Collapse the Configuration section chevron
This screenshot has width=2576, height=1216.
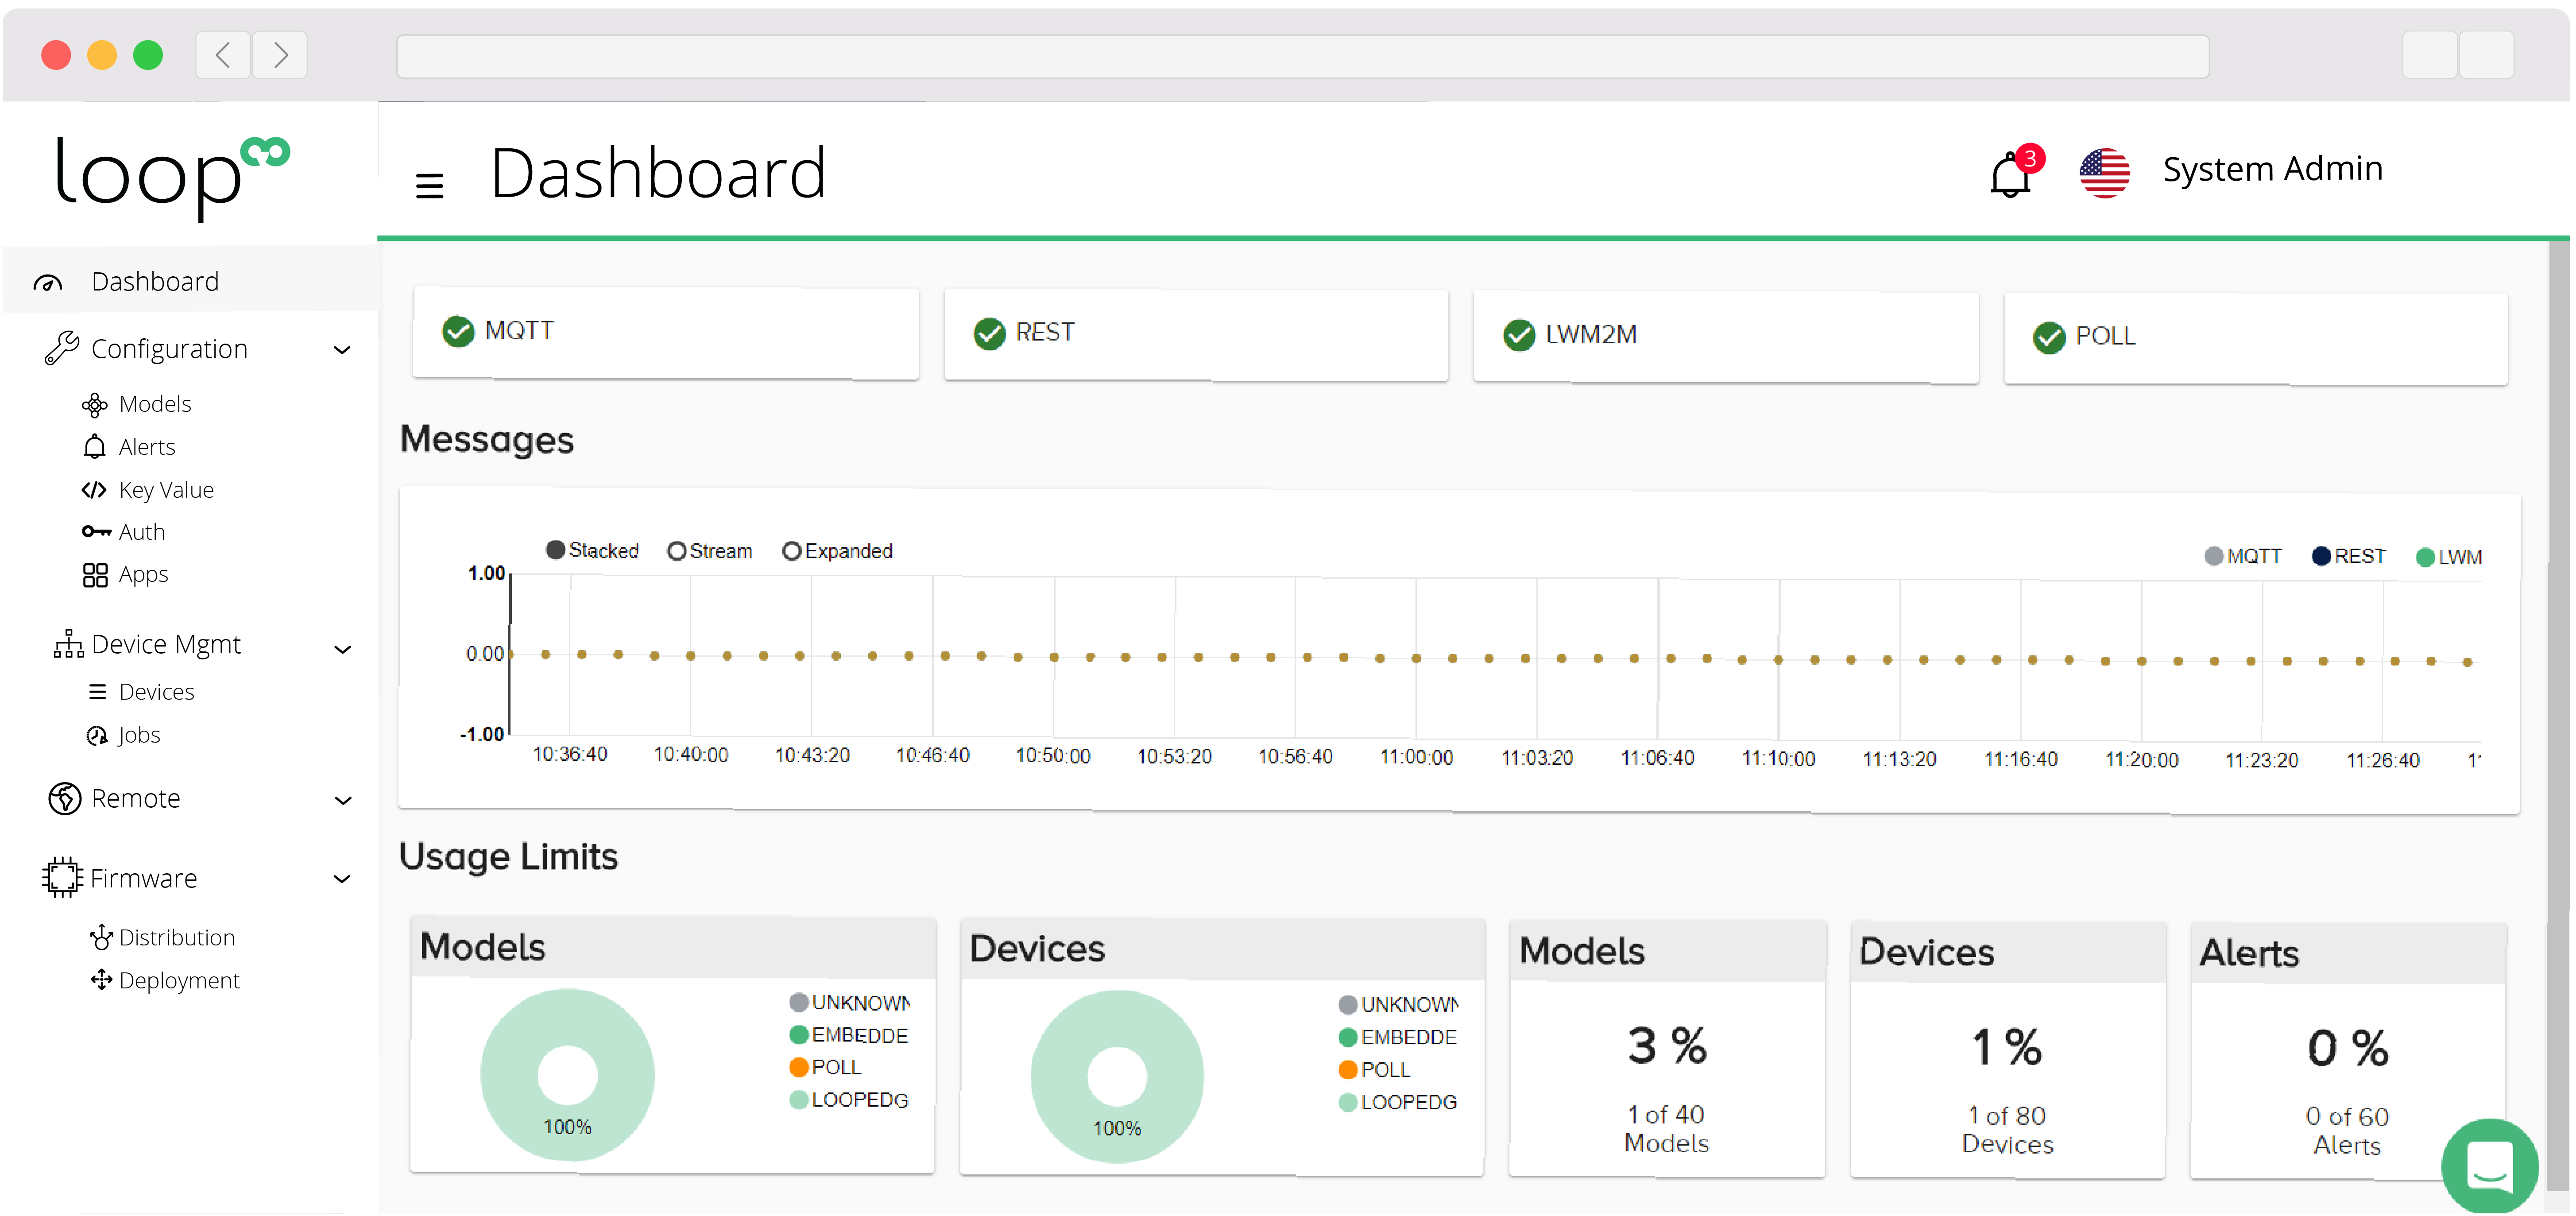tap(342, 350)
